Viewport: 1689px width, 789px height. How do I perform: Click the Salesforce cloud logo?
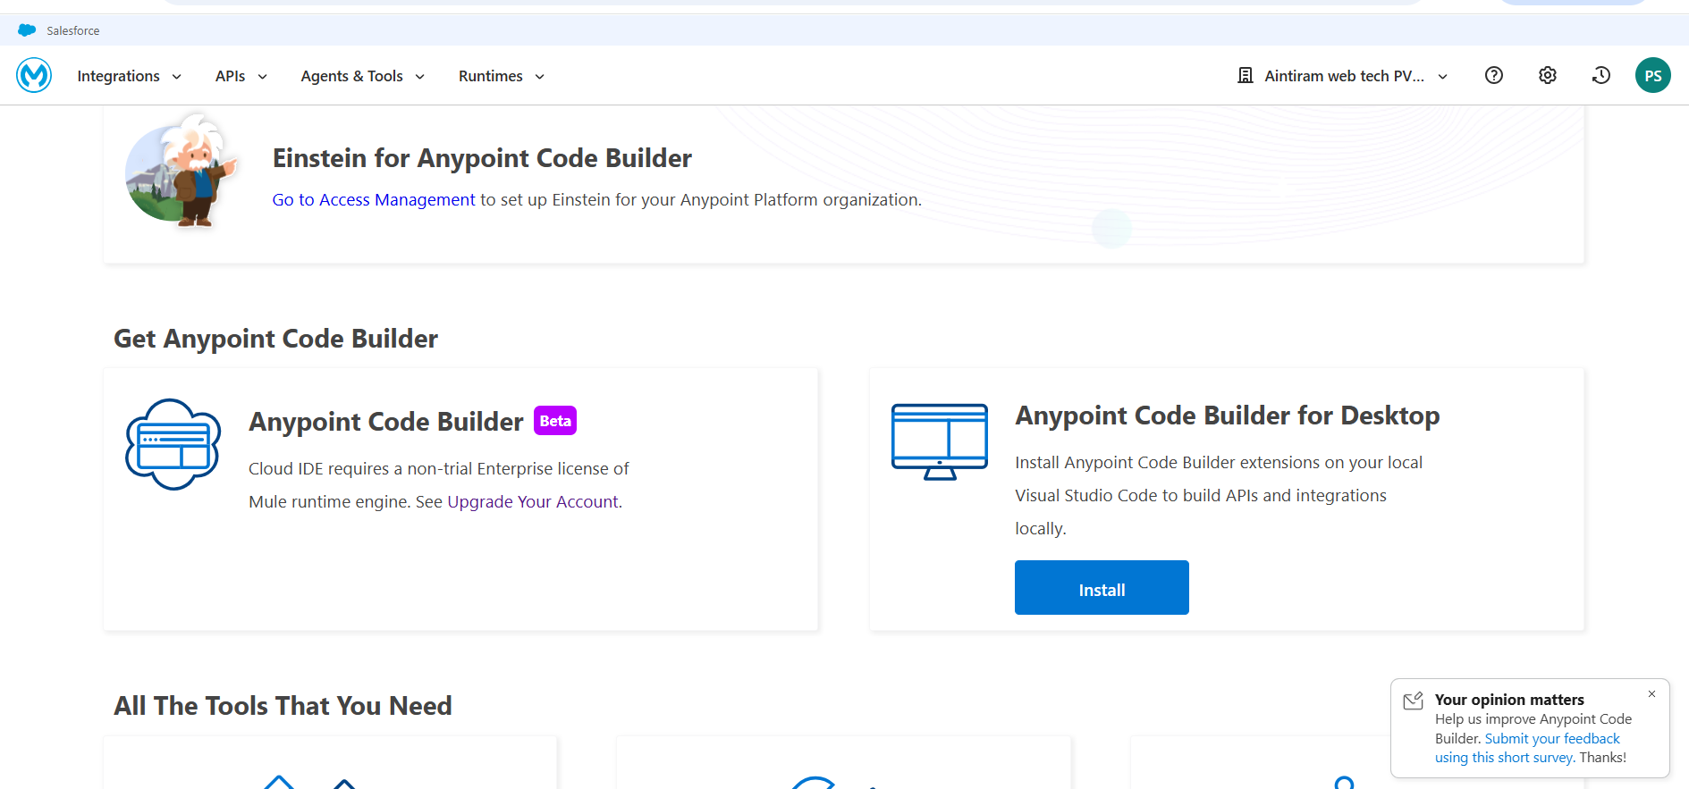pos(27,30)
